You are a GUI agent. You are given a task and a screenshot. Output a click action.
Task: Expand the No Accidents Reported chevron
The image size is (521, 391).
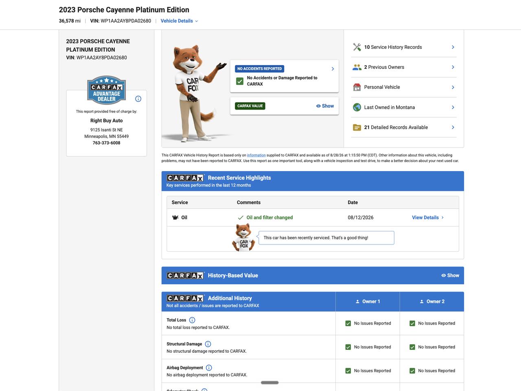coord(333,69)
